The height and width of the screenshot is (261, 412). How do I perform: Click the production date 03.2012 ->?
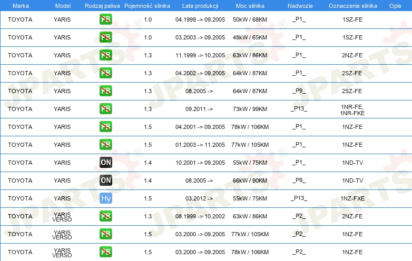click(x=199, y=198)
